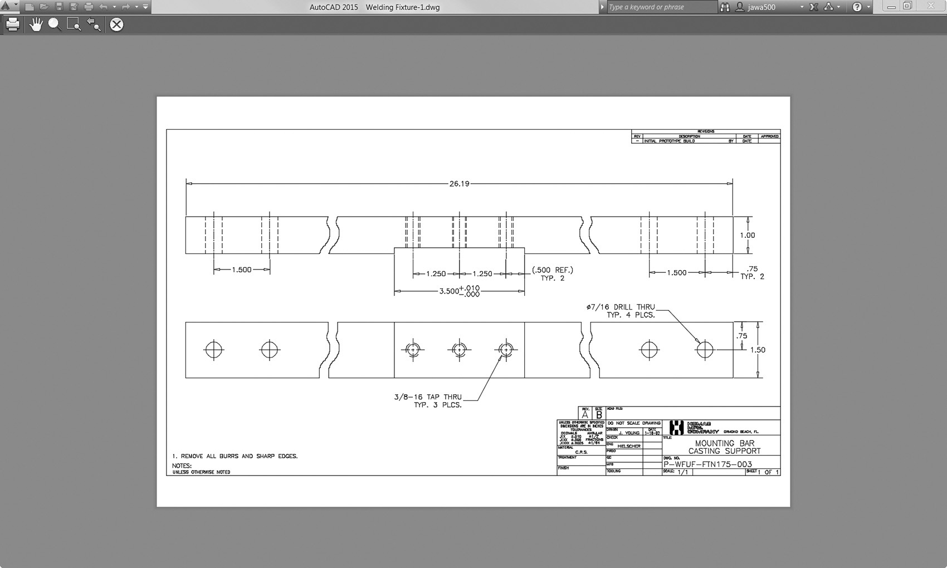Click the New drawing icon
The image size is (947, 568).
coord(30,7)
